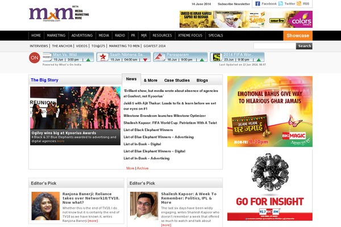The height and width of the screenshot is (227, 341).
Task: Click the 92.7 Big FM insight ad
Action: 270,186
